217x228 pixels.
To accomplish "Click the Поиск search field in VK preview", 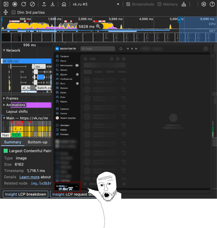I will pyautogui.click(x=98, y=49).
